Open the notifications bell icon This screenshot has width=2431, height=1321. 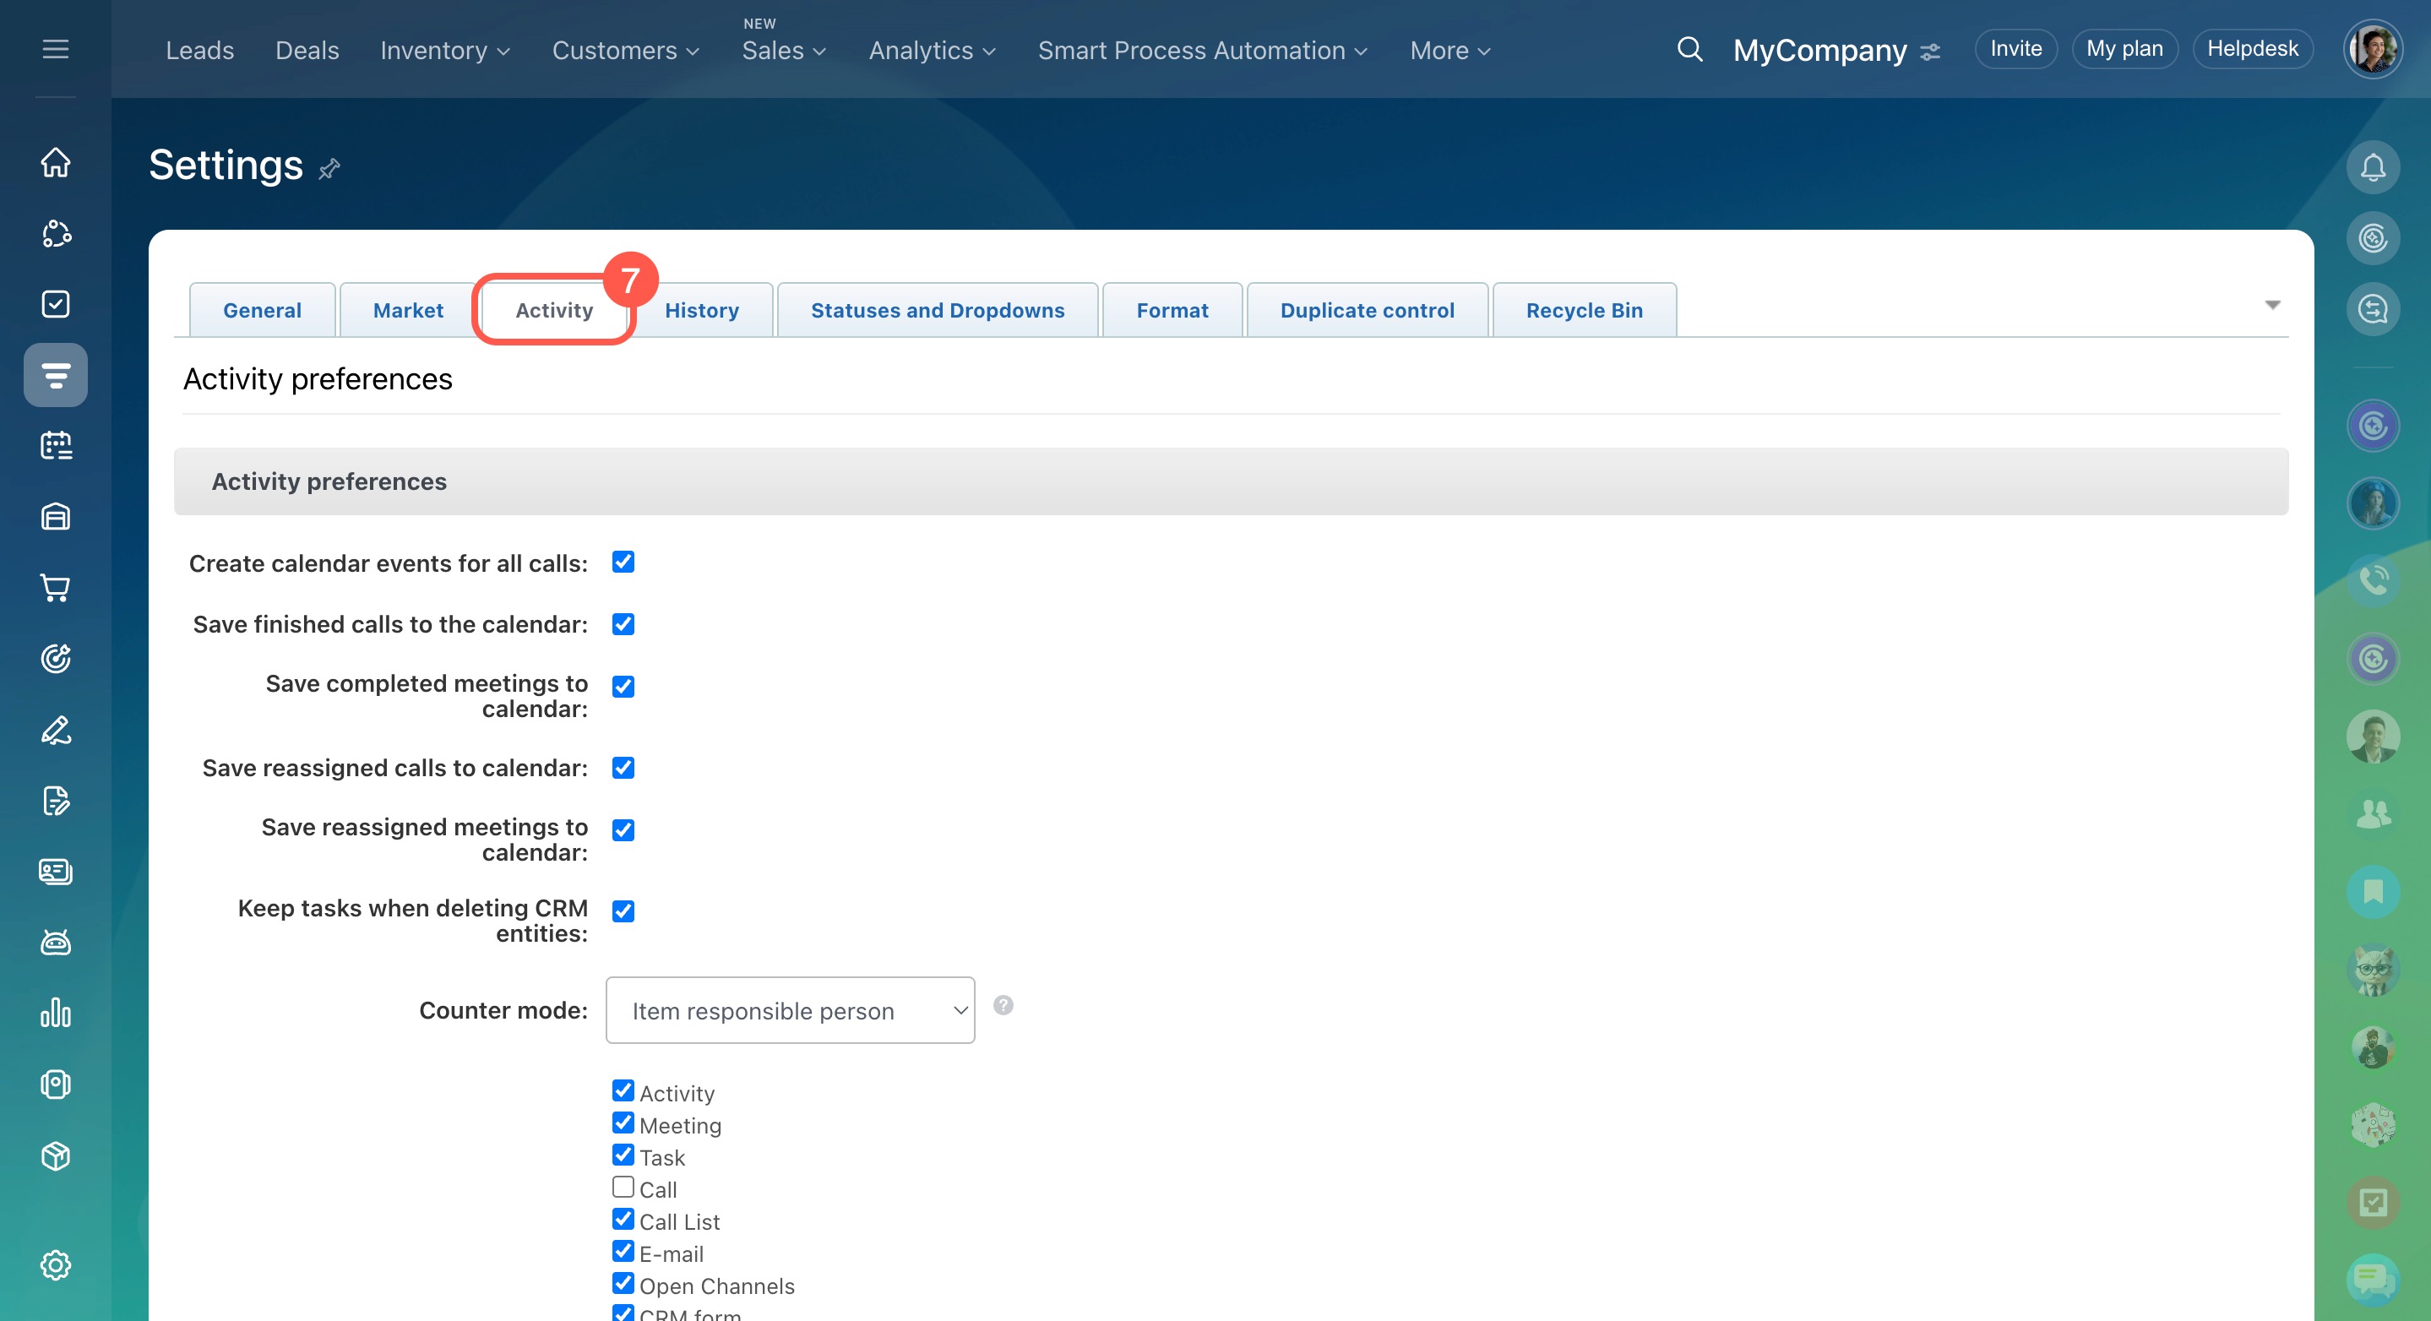(2373, 168)
